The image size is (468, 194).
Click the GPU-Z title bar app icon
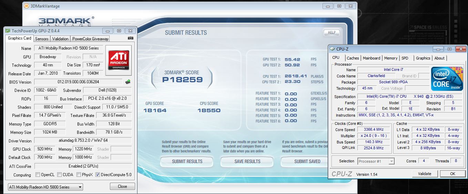point(8,31)
